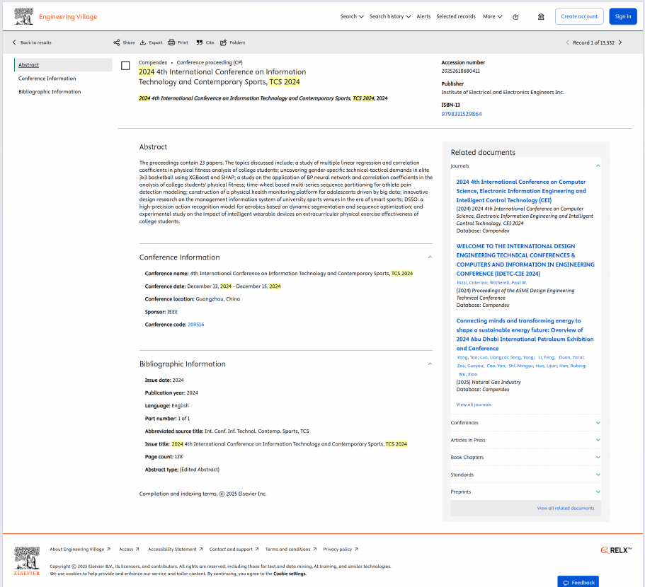The image size is (645, 587).
Task: Collapse the Conference Information section
Action: pos(430,257)
